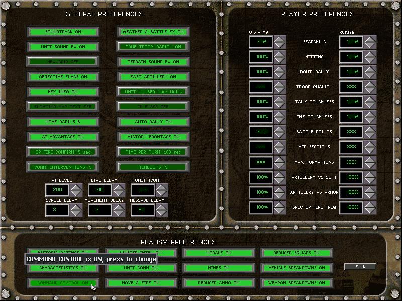Lower U.S. Army Troop Quality with down arrow
The width and height of the screenshot is (402, 301).
tap(280, 90)
